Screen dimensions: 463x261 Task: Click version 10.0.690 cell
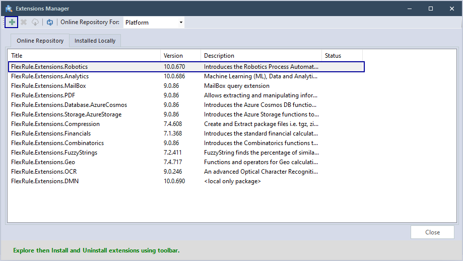click(174, 181)
